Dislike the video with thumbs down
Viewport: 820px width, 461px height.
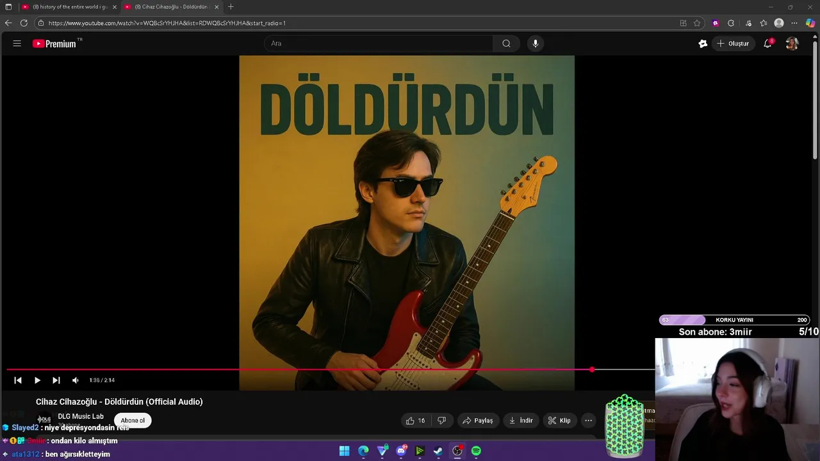coord(441,421)
